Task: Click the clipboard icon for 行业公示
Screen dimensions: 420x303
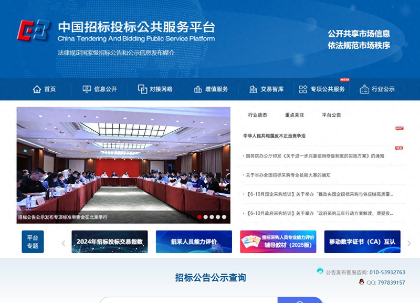Action: coord(364,89)
